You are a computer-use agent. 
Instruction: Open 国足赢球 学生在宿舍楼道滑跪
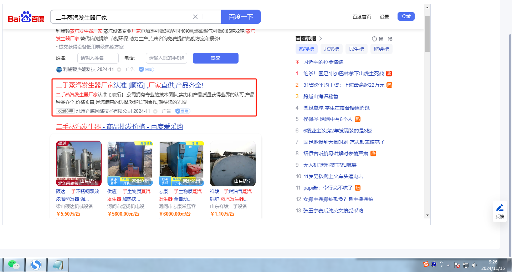click(337, 108)
